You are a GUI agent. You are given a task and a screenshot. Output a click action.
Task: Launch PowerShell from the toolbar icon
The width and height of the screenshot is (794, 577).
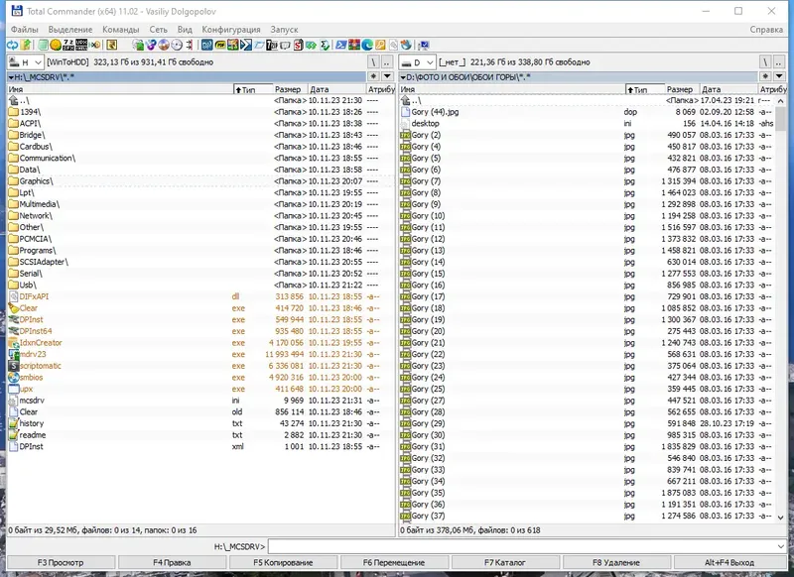pyautogui.click(x=340, y=45)
